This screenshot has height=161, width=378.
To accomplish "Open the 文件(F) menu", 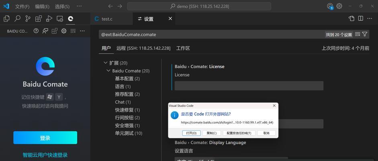I will click(x=22, y=6).
